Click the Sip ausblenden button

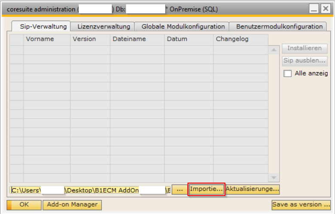(x=304, y=61)
